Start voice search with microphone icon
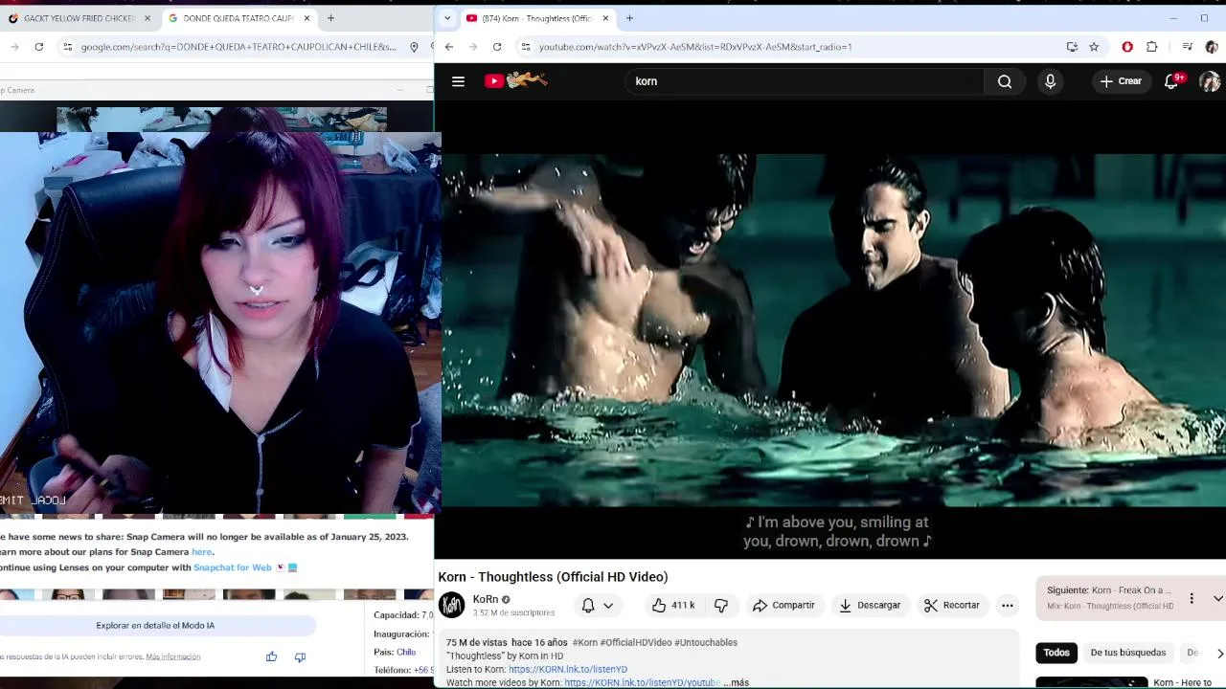1226x689 pixels. point(1050,81)
